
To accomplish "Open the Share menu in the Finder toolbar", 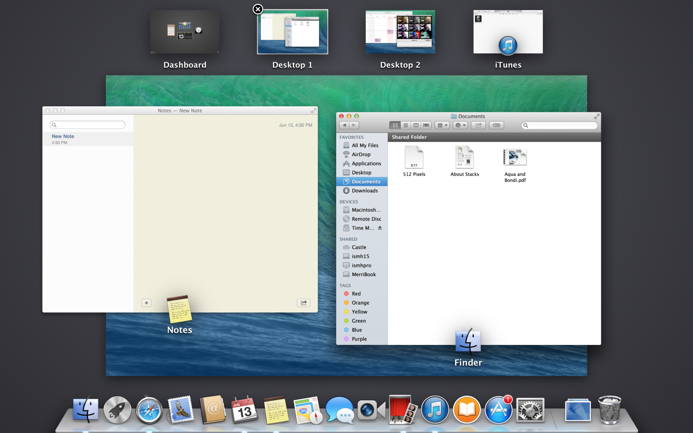I will tap(479, 125).
